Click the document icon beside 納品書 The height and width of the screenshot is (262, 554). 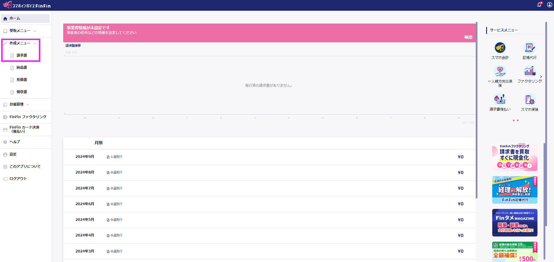[x=12, y=68]
